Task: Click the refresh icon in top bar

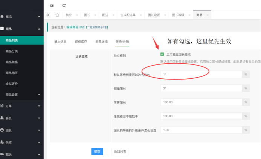Action: coord(64,5)
